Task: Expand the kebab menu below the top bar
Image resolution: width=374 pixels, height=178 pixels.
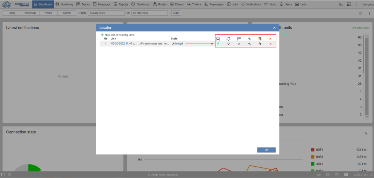Action: coord(369,13)
